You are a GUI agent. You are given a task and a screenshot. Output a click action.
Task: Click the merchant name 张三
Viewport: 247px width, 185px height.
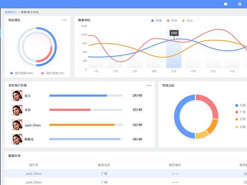tap(28, 96)
